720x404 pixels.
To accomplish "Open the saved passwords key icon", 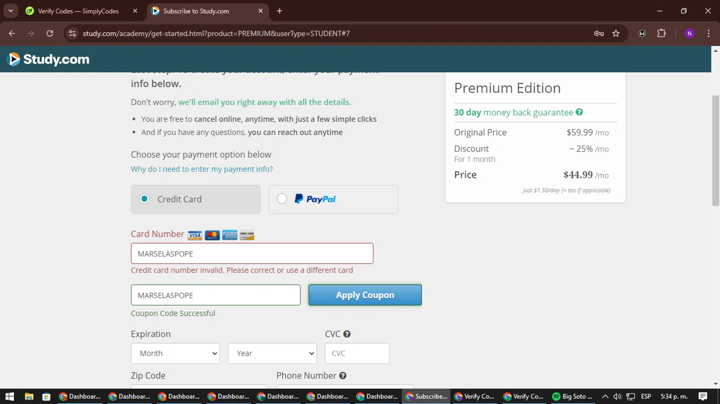I will [599, 34].
